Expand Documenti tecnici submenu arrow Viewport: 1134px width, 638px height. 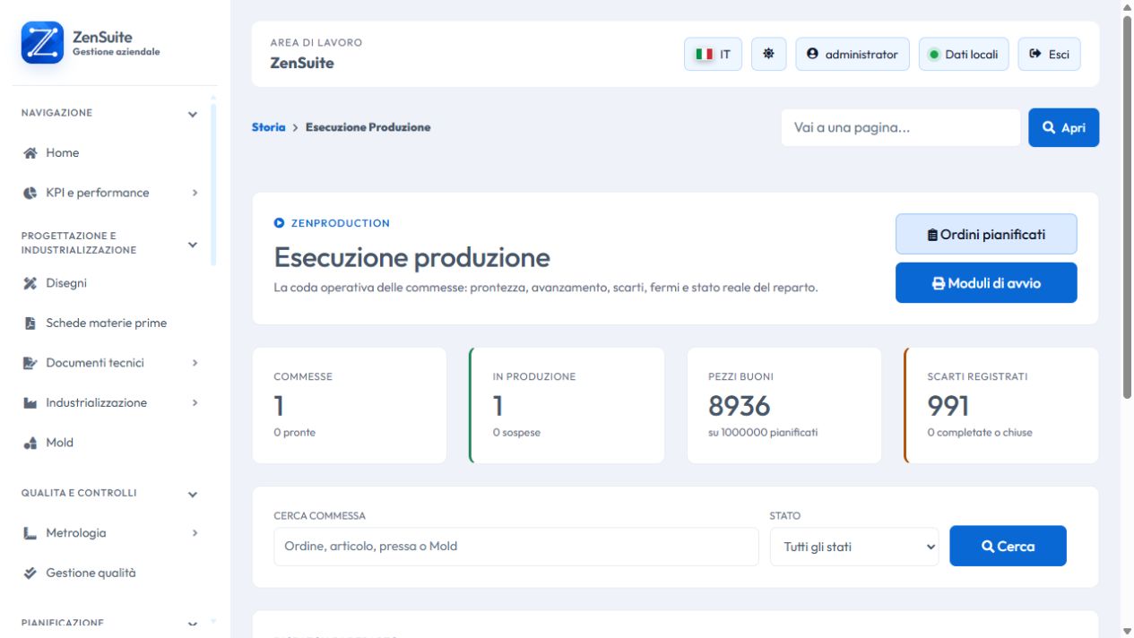click(195, 363)
